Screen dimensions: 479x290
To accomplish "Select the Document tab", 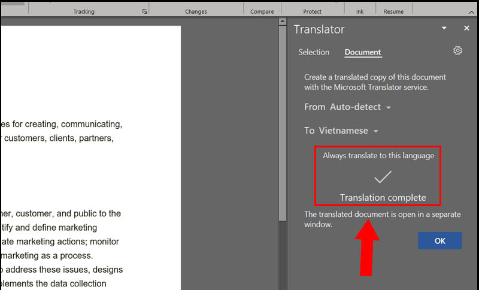I will click(363, 52).
